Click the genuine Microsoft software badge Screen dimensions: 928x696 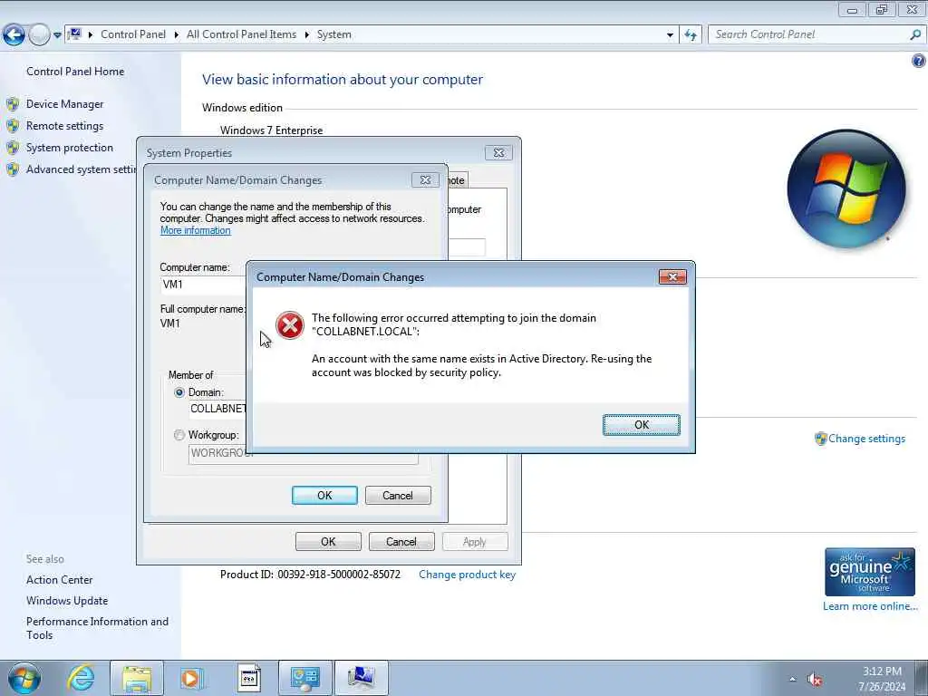[869, 572]
